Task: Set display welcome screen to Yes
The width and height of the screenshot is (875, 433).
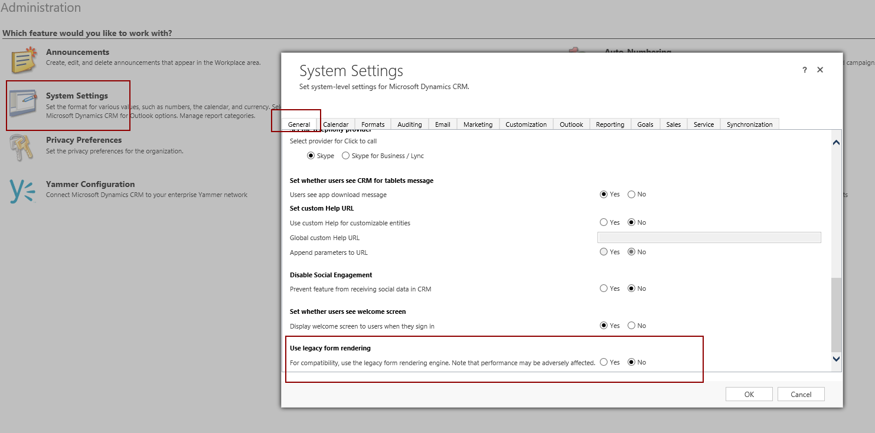Action: pyautogui.click(x=603, y=326)
